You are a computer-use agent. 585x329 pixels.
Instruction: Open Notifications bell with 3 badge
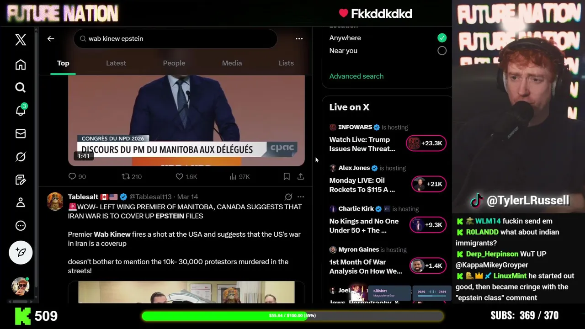(x=21, y=110)
